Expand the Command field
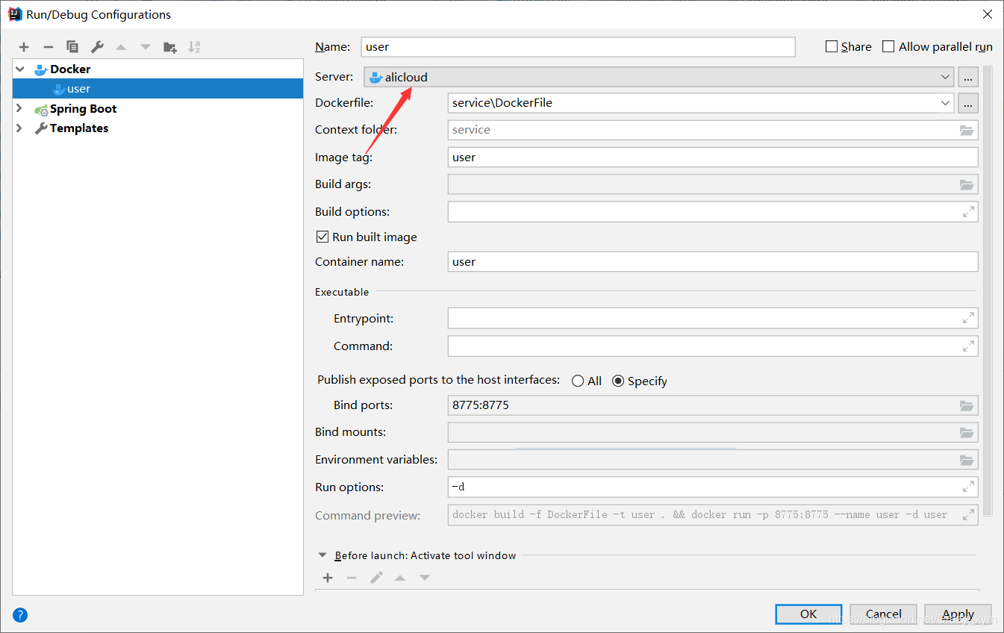This screenshot has height=633, width=1004. click(968, 346)
